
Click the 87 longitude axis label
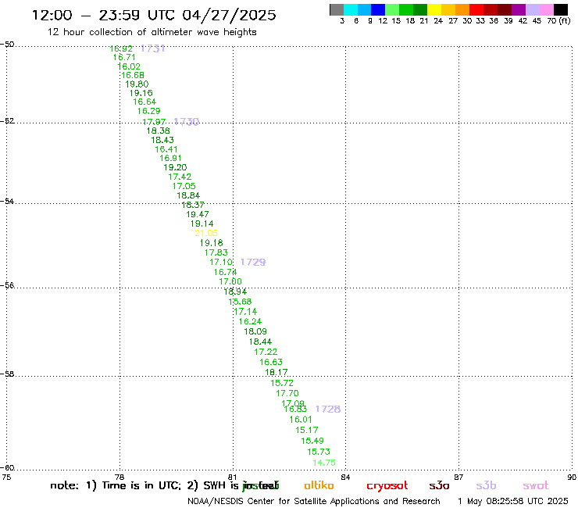pos(458,477)
